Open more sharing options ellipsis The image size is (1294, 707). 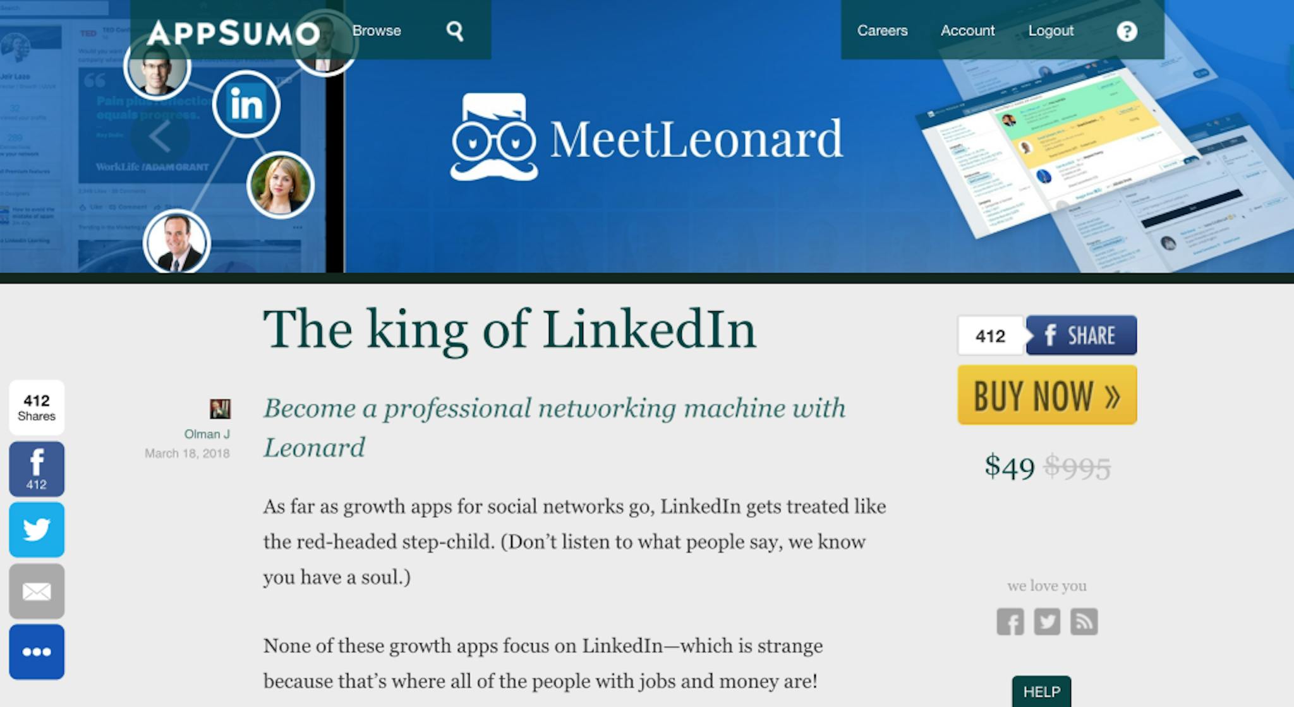pyautogui.click(x=37, y=652)
